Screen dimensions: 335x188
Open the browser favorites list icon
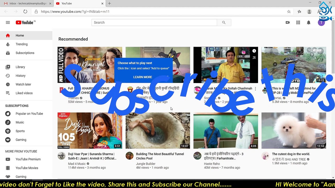[299, 11]
